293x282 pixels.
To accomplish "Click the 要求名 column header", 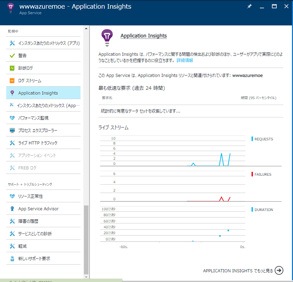I will [107, 98].
